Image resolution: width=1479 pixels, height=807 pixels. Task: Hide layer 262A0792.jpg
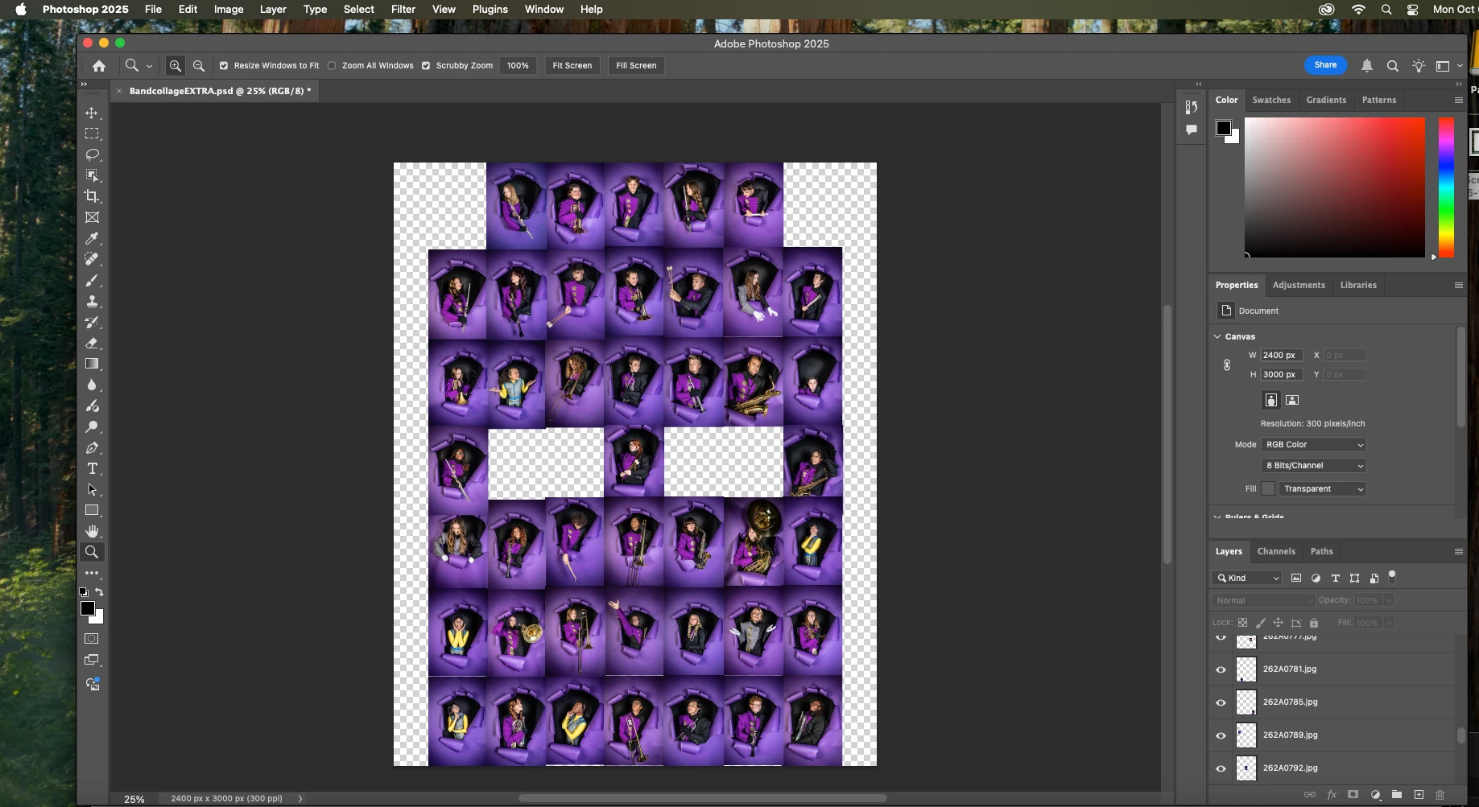pyautogui.click(x=1221, y=768)
